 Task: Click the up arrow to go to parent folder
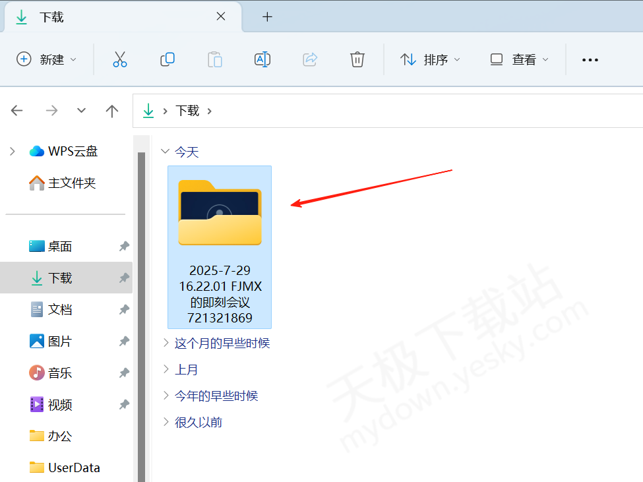point(112,111)
